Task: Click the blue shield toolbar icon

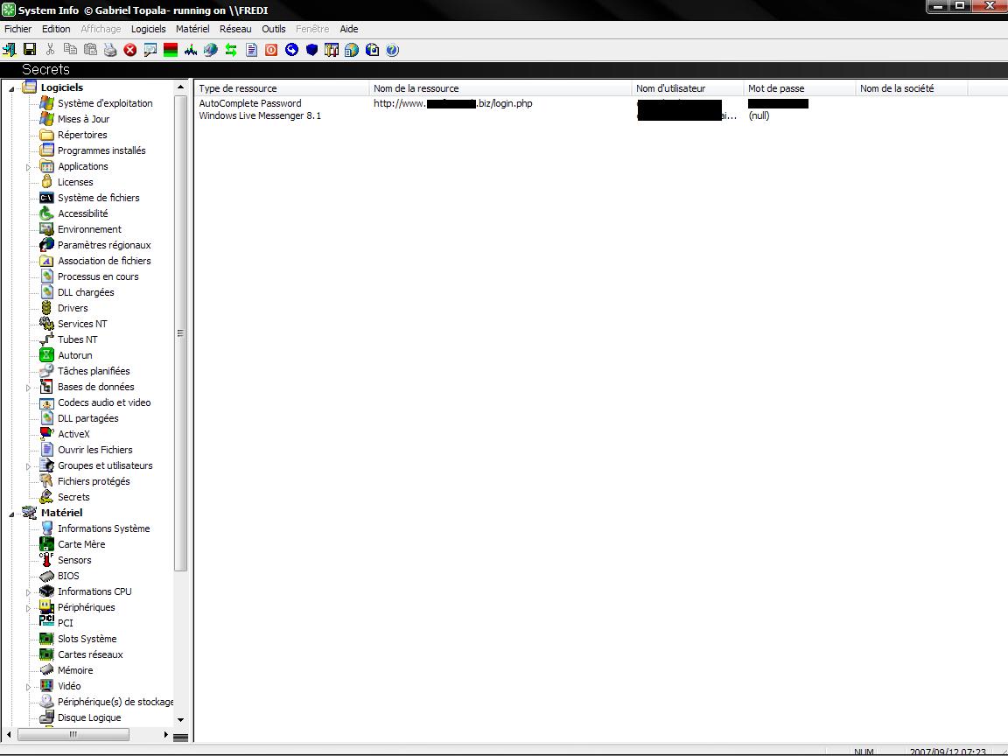Action: pyautogui.click(x=311, y=50)
